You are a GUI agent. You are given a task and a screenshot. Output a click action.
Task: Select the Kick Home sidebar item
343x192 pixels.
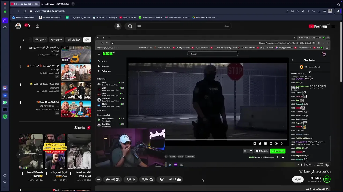click(104, 61)
